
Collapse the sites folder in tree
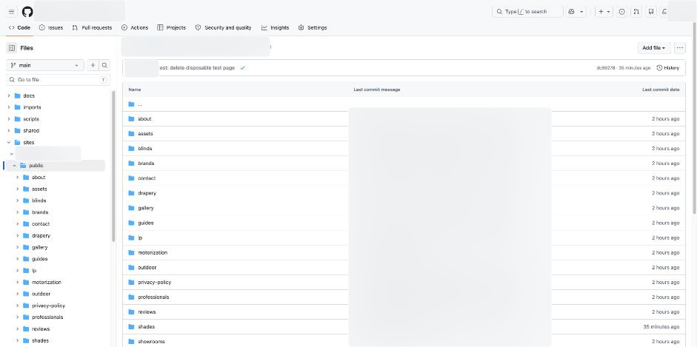click(8, 143)
